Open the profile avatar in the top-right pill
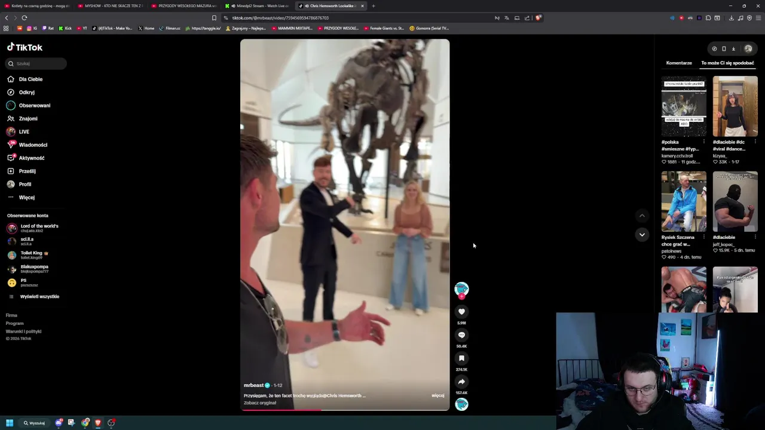The image size is (765, 430). pos(748,49)
